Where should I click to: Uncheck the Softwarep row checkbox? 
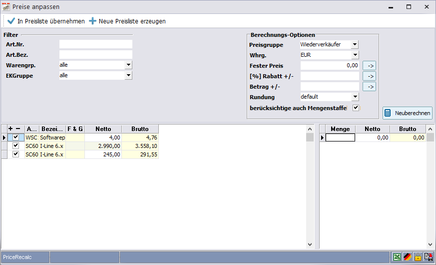coord(16,137)
